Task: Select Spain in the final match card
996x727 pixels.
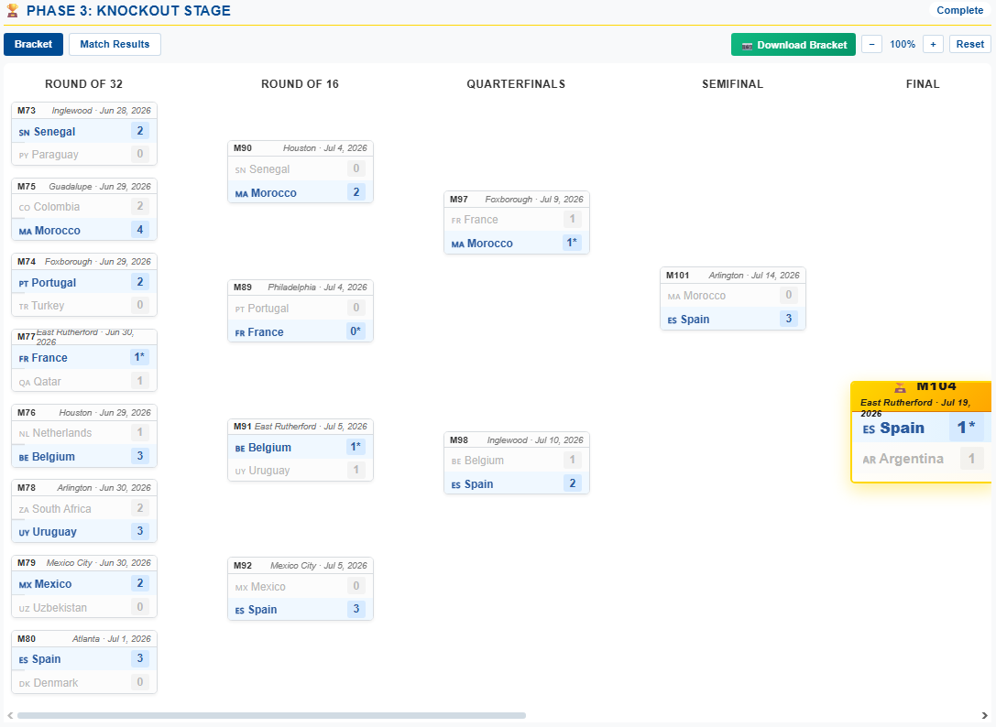Action: pyautogui.click(x=902, y=428)
